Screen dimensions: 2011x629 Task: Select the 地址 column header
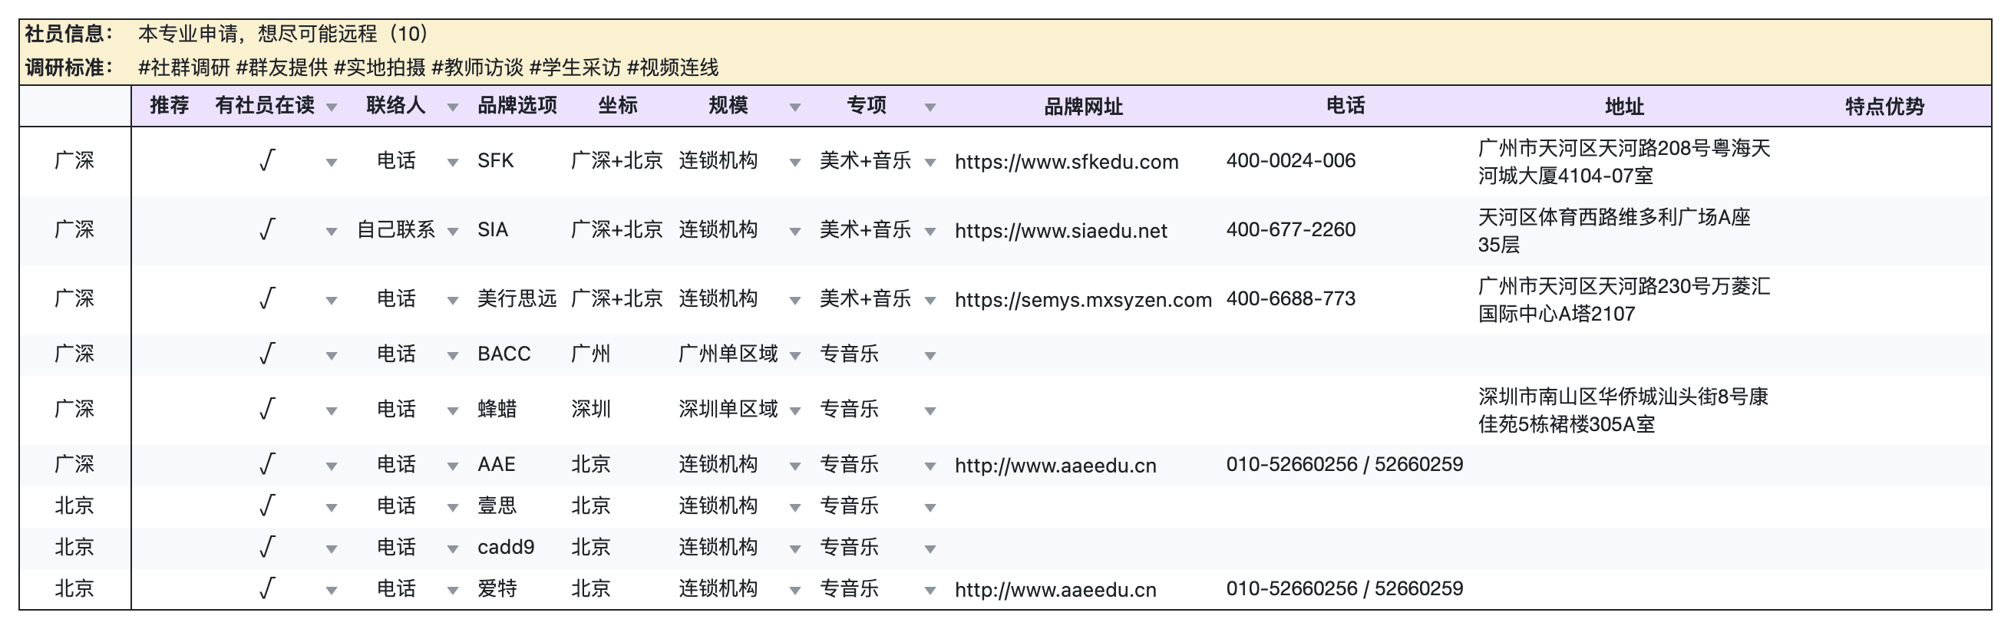coord(1625,106)
